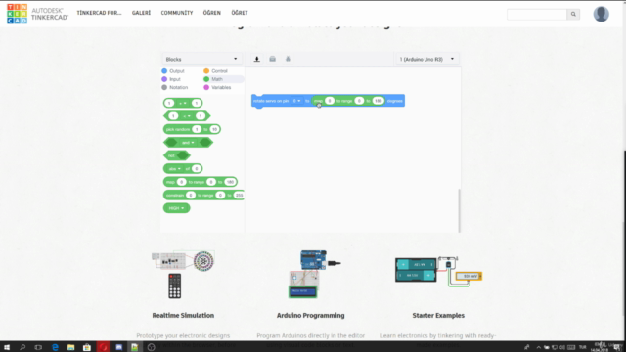Open the ÖĞREN menu item
Image resolution: width=626 pixels, height=352 pixels.
tap(212, 13)
